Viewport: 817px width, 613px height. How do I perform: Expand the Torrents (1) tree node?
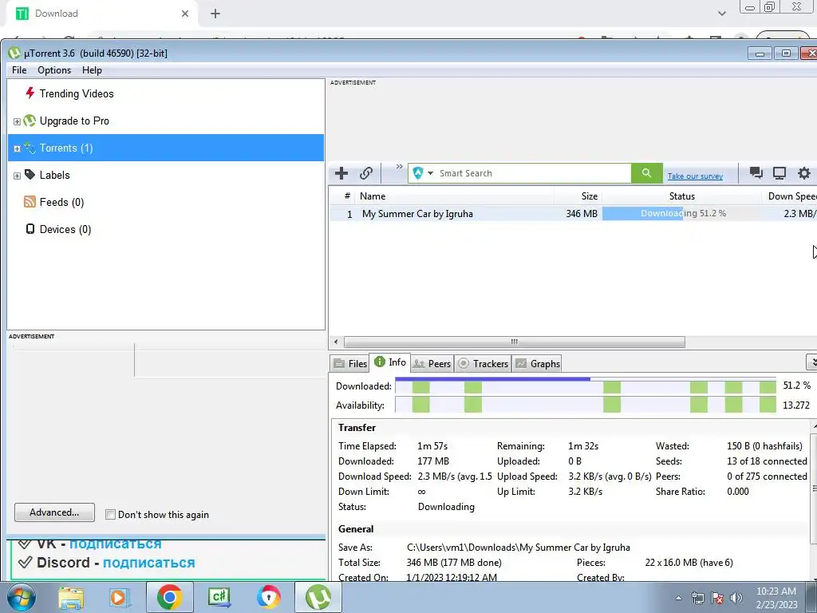17,148
